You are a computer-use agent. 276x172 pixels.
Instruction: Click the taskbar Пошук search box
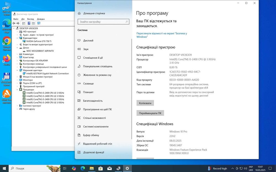coord(34,168)
